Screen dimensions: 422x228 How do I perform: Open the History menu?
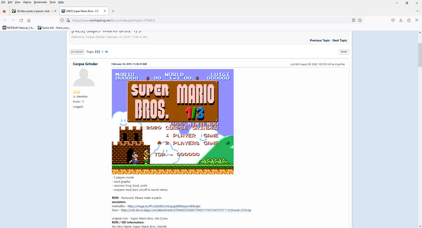click(27, 2)
